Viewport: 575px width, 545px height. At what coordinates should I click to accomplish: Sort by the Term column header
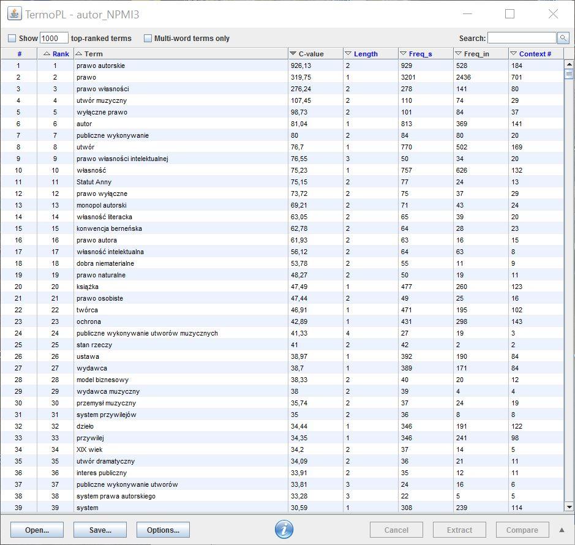coord(181,54)
